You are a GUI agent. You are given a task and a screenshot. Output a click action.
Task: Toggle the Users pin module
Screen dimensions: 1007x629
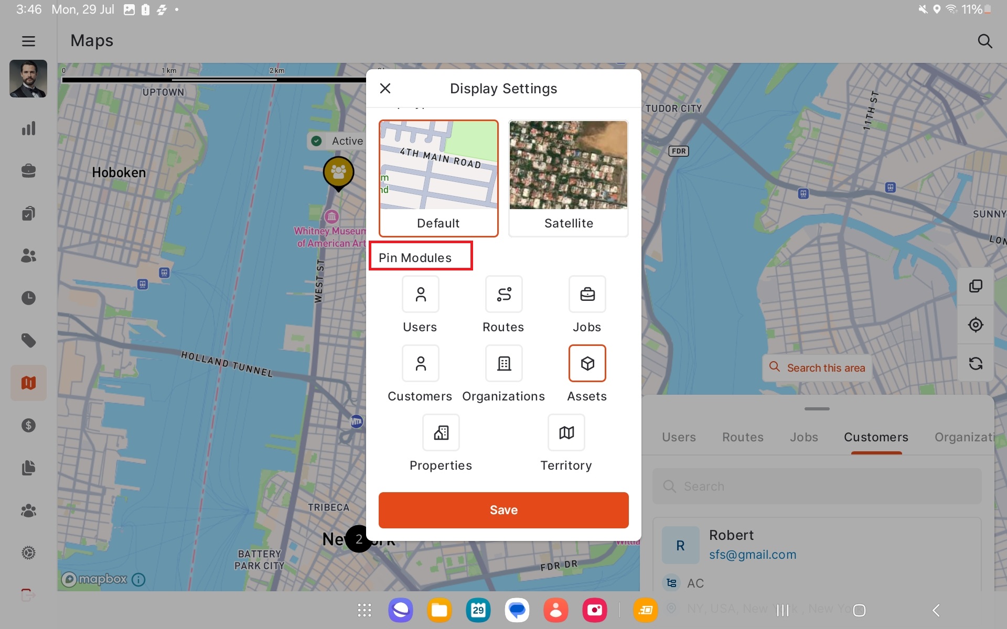(420, 295)
